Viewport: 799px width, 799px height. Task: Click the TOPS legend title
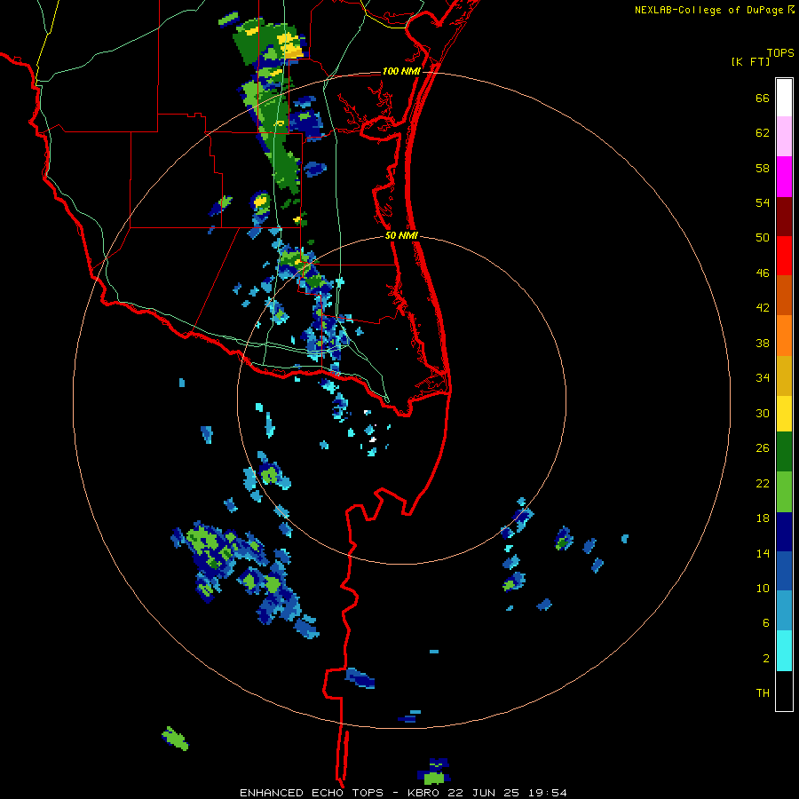point(780,53)
